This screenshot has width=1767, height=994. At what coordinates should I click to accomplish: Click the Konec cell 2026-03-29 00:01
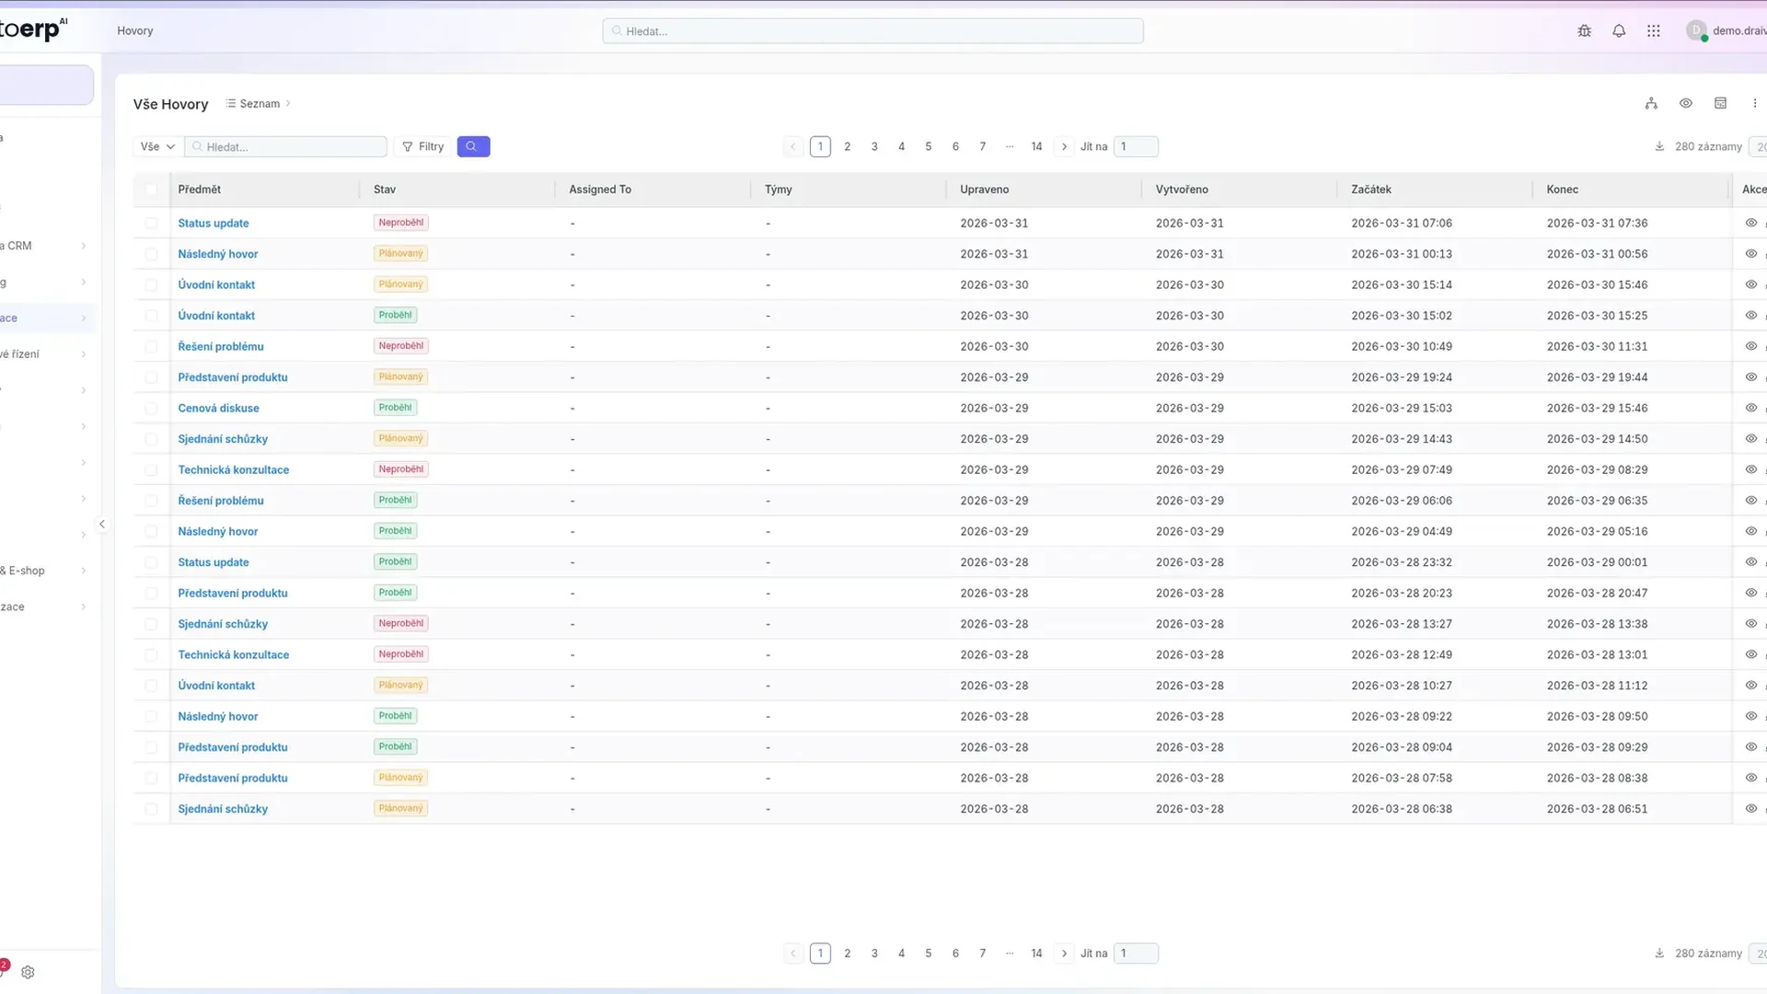(1597, 562)
